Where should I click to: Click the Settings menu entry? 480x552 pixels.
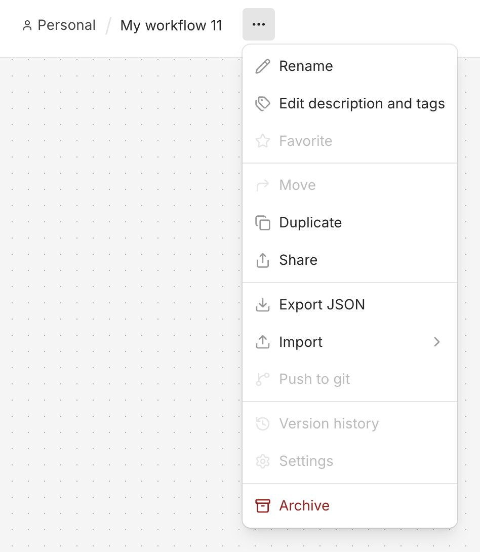pos(350,461)
